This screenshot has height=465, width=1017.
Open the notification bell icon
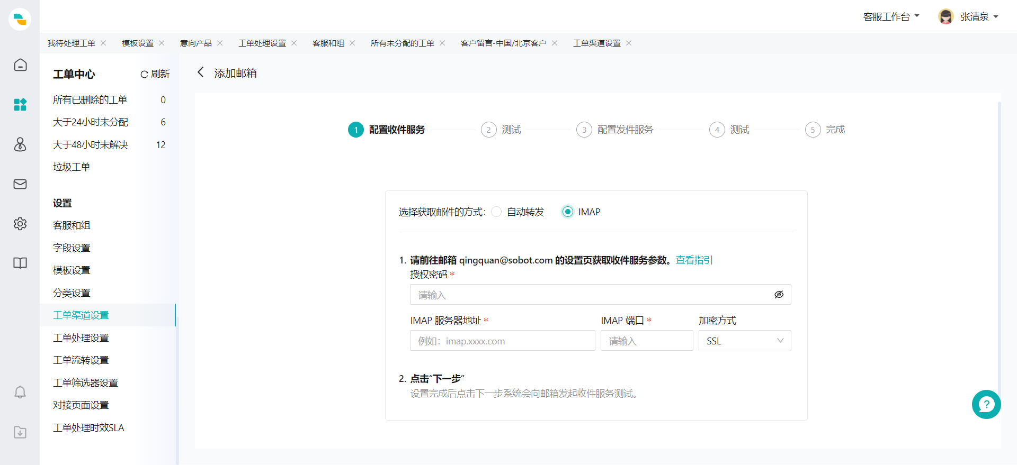[x=20, y=392]
